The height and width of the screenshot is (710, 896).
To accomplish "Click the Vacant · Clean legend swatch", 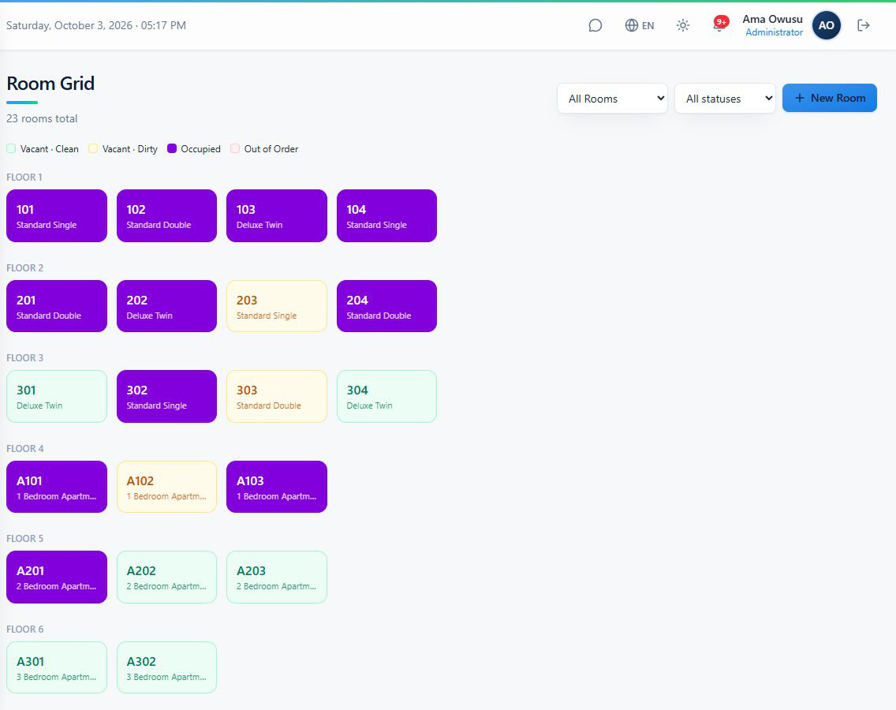I will click(x=11, y=148).
